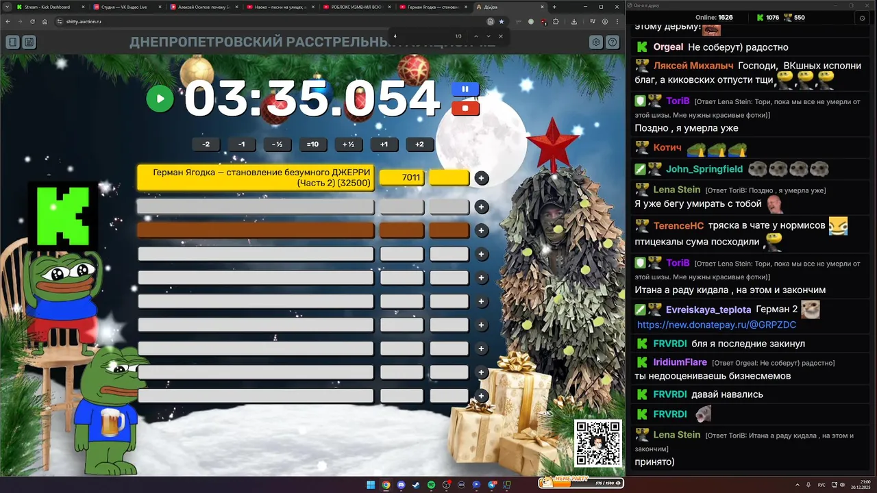Open chat window settings icon at top right
The width and height of the screenshot is (877, 493).
(862, 18)
